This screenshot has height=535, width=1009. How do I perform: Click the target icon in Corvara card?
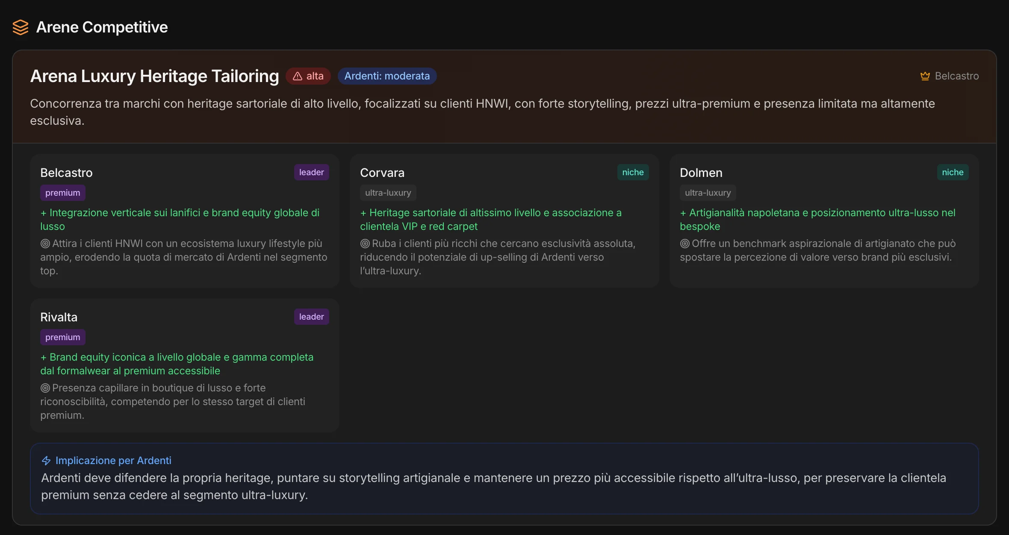point(365,244)
